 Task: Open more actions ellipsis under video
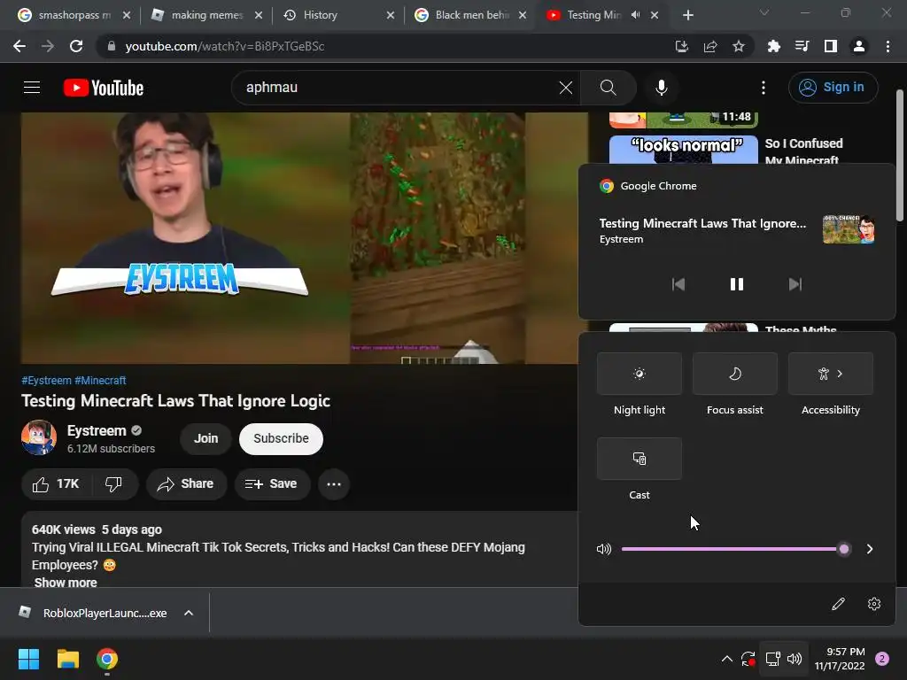click(x=334, y=484)
